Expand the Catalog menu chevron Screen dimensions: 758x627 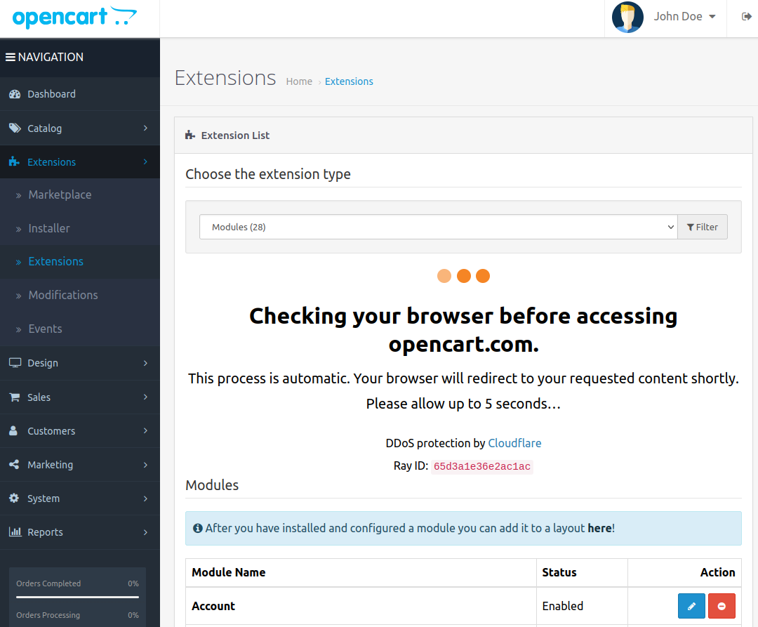tap(145, 128)
